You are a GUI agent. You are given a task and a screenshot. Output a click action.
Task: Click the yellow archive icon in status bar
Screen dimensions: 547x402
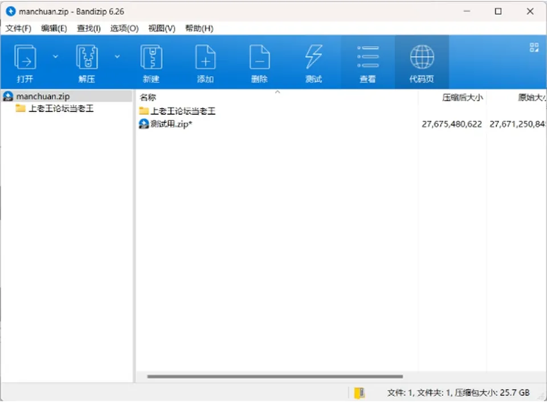click(x=360, y=392)
